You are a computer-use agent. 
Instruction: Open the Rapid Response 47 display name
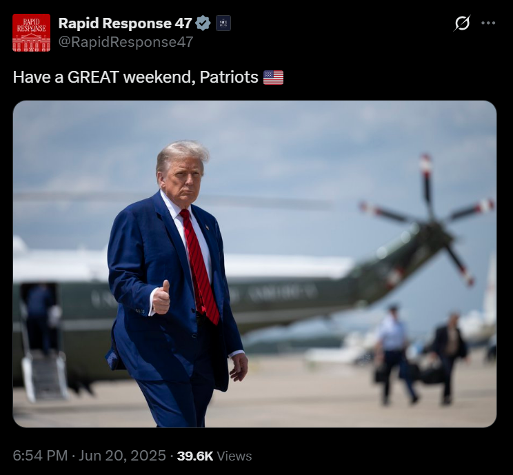125,23
